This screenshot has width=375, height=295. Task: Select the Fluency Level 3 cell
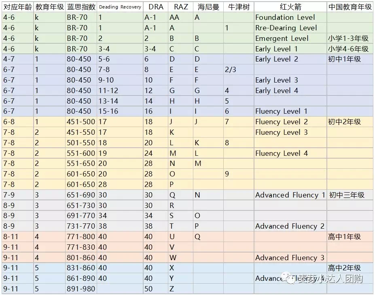click(x=290, y=132)
